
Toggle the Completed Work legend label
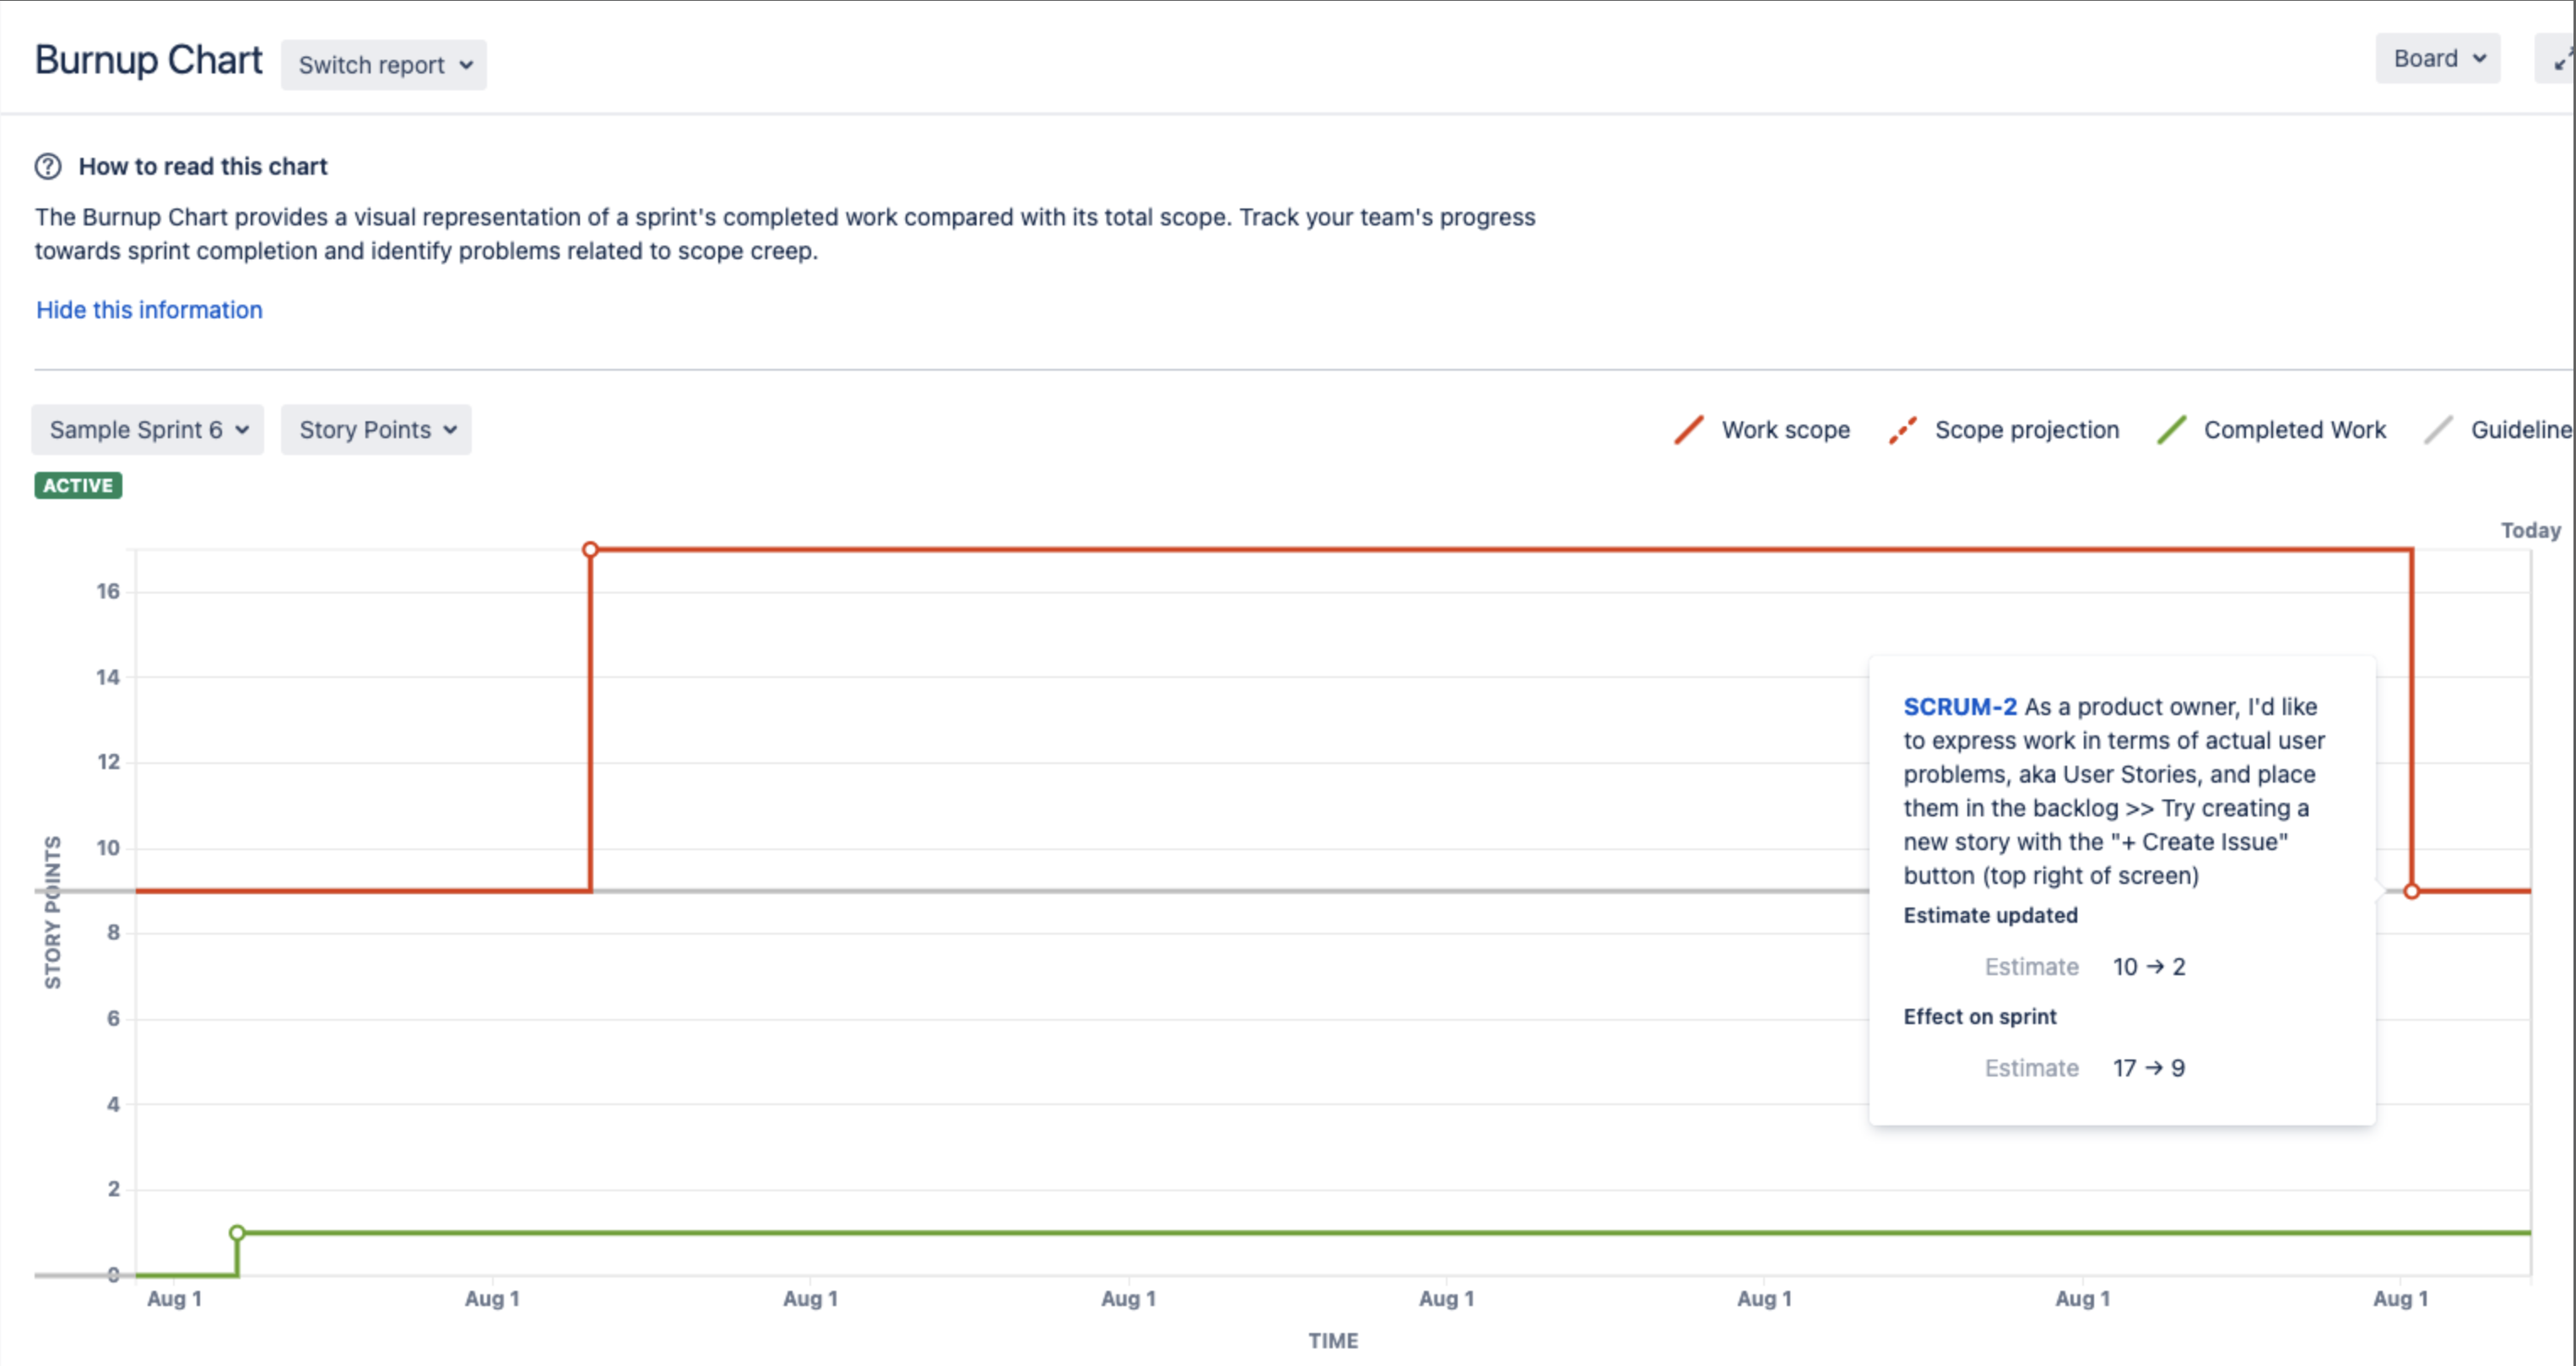pyautogui.click(x=2294, y=430)
